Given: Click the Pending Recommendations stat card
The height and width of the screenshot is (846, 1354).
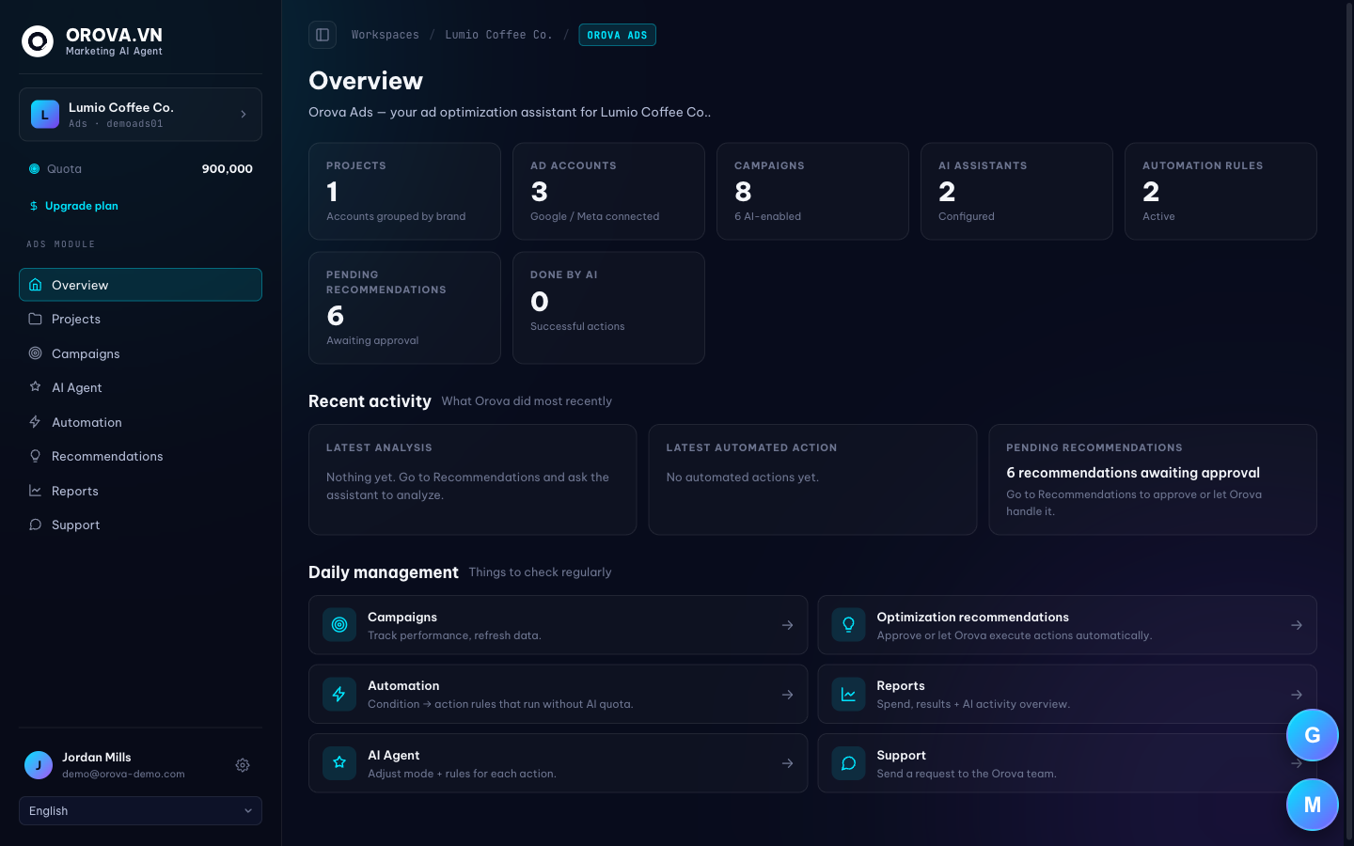Looking at the screenshot, I should [404, 307].
